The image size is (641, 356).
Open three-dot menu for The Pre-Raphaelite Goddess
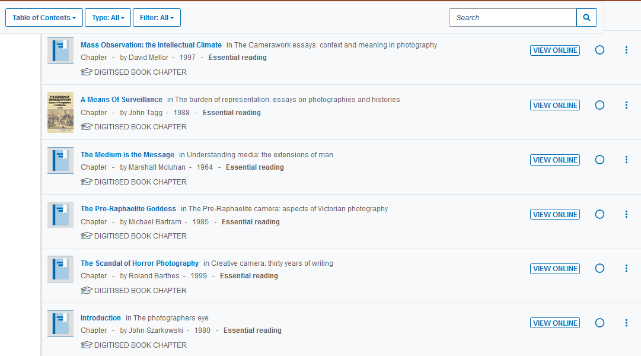pos(626,214)
